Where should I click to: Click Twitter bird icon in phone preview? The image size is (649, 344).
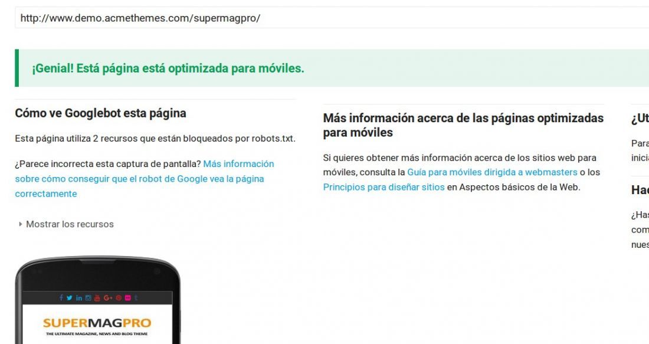point(69,297)
